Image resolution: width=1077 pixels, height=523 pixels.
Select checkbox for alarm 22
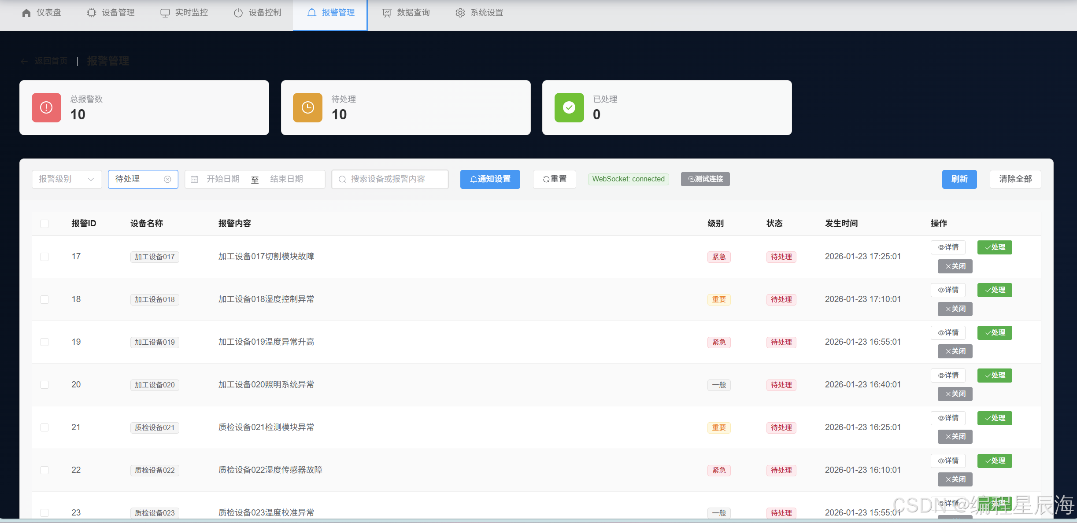click(x=44, y=470)
